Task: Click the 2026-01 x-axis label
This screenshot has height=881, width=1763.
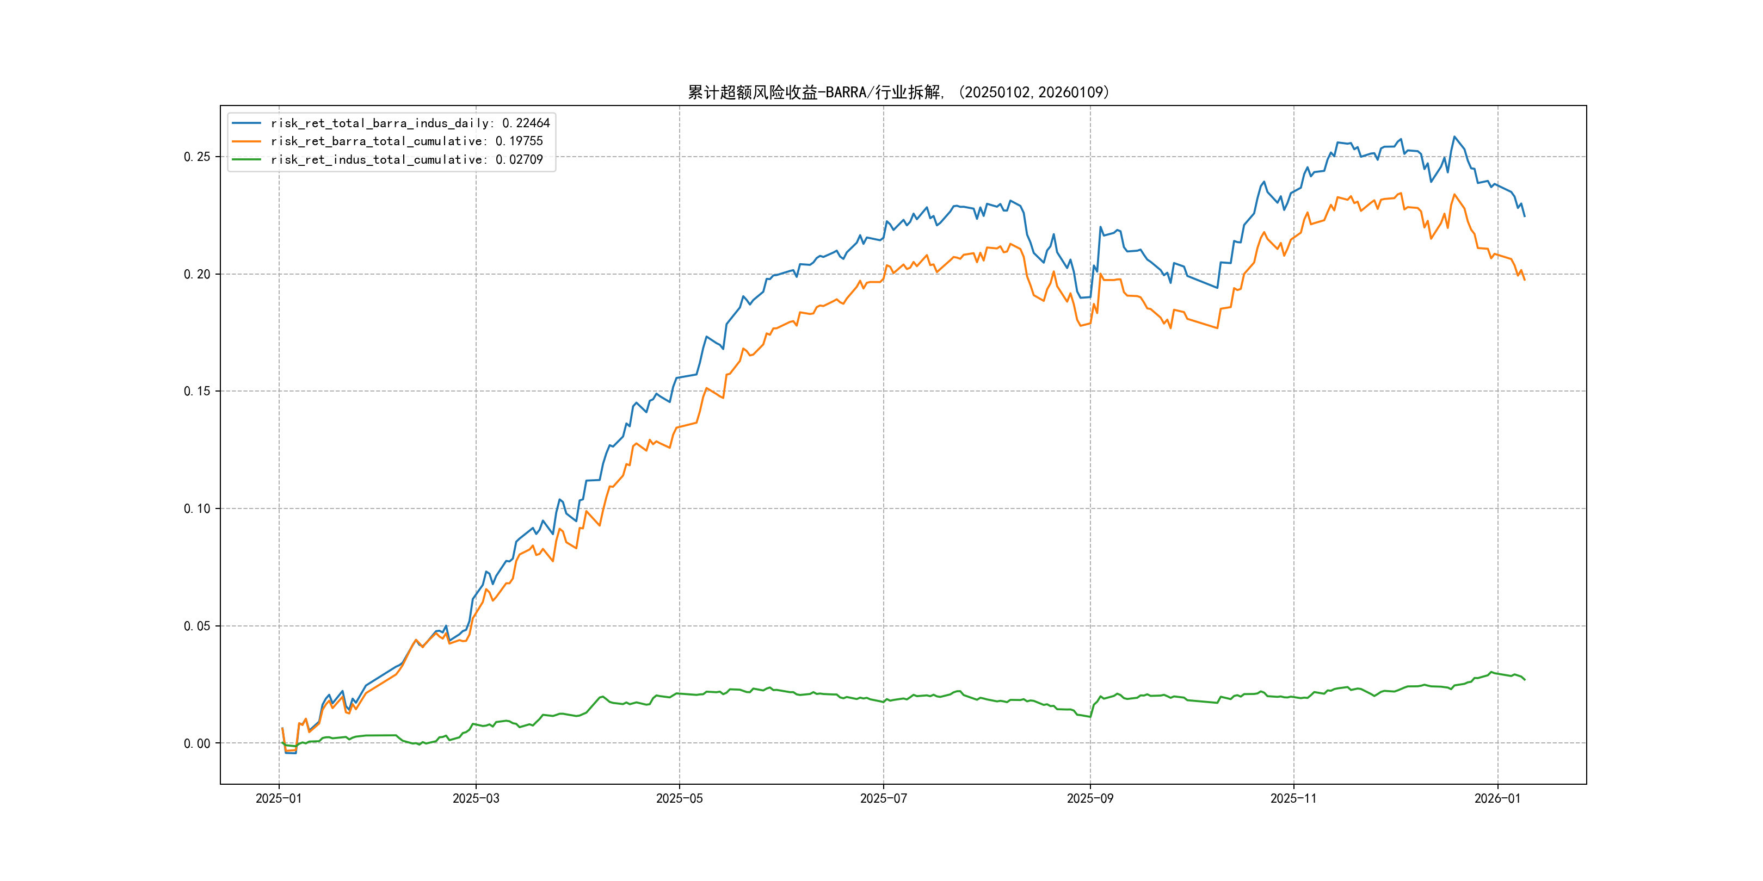Action: (1497, 798)
